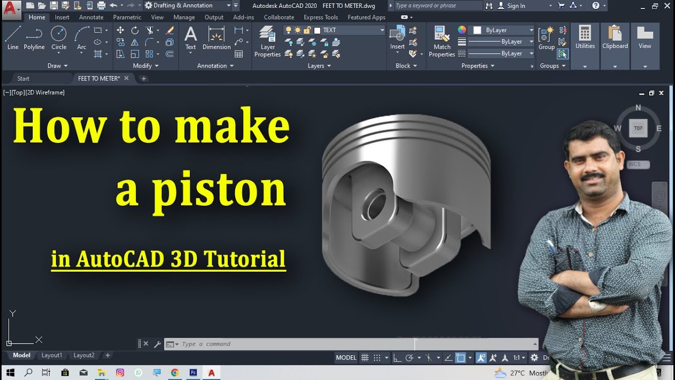
Task: Click the Start file tab
Action: [23, 79]
